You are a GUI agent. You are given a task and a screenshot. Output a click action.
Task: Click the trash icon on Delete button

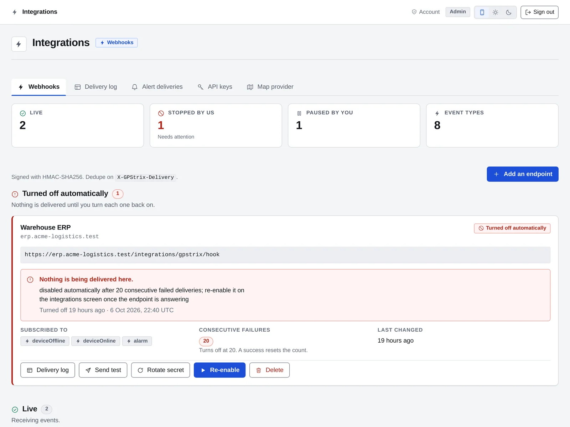(259, 370)
